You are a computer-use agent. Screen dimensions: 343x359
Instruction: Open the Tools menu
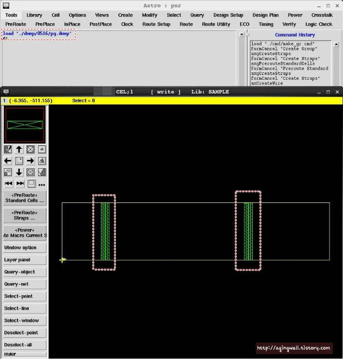pos(11,15)
